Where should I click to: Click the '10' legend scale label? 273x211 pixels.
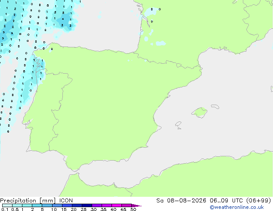[54, 209]
